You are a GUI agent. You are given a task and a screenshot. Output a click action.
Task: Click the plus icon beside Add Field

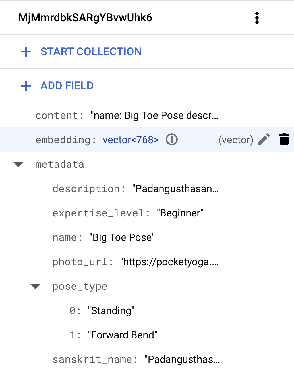point(26,86)
